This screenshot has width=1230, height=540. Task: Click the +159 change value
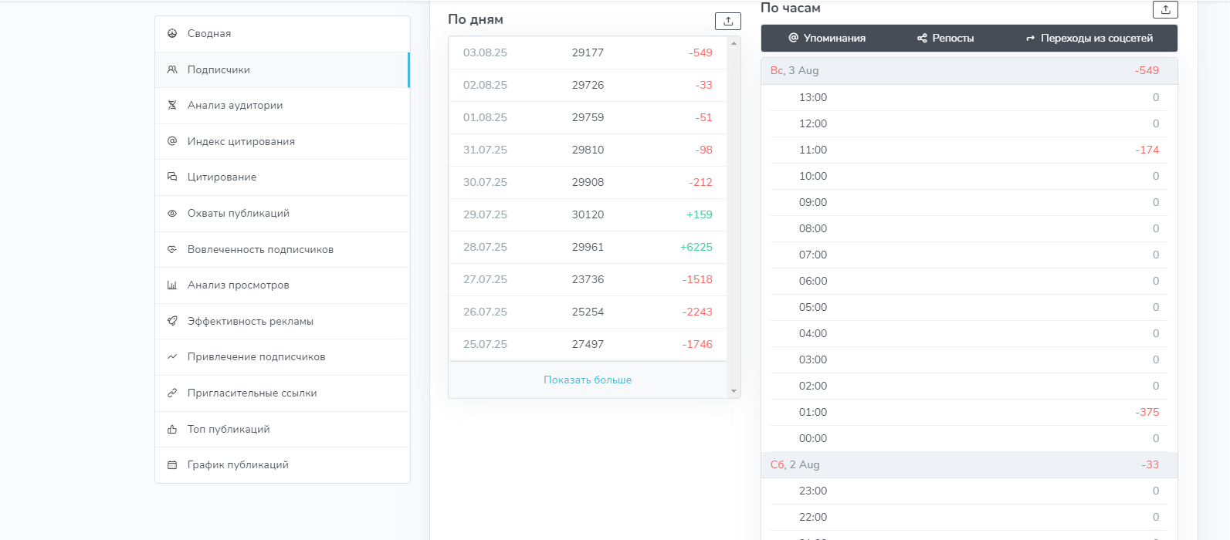699,214
